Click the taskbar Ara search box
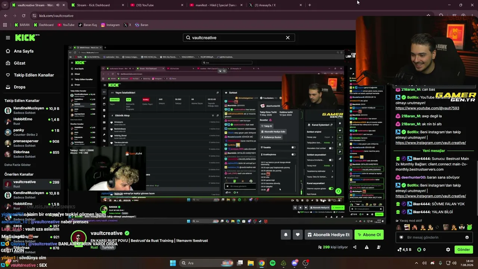 click(x=206, y=263)
